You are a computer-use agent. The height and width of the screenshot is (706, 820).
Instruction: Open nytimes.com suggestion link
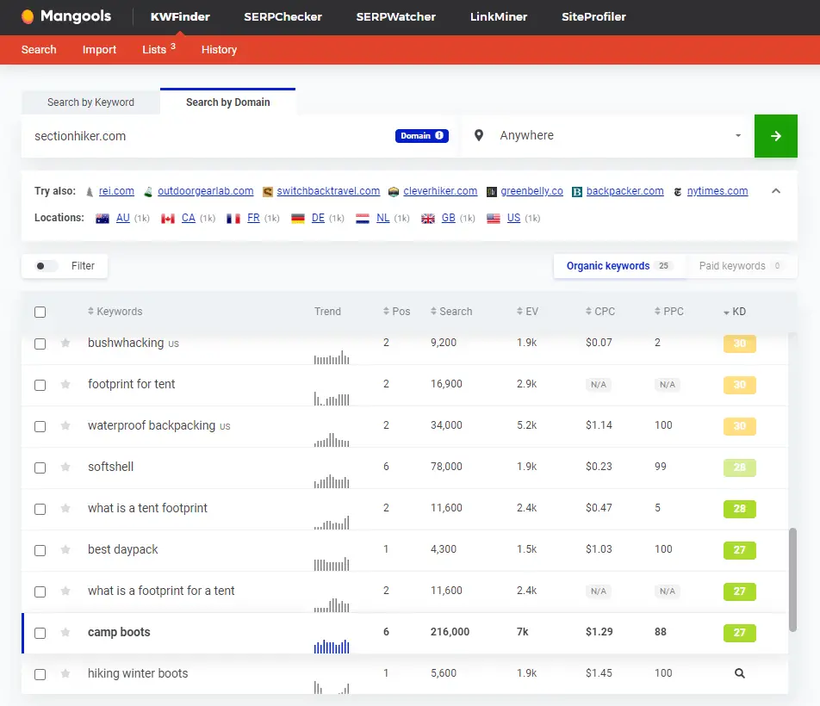717,191
